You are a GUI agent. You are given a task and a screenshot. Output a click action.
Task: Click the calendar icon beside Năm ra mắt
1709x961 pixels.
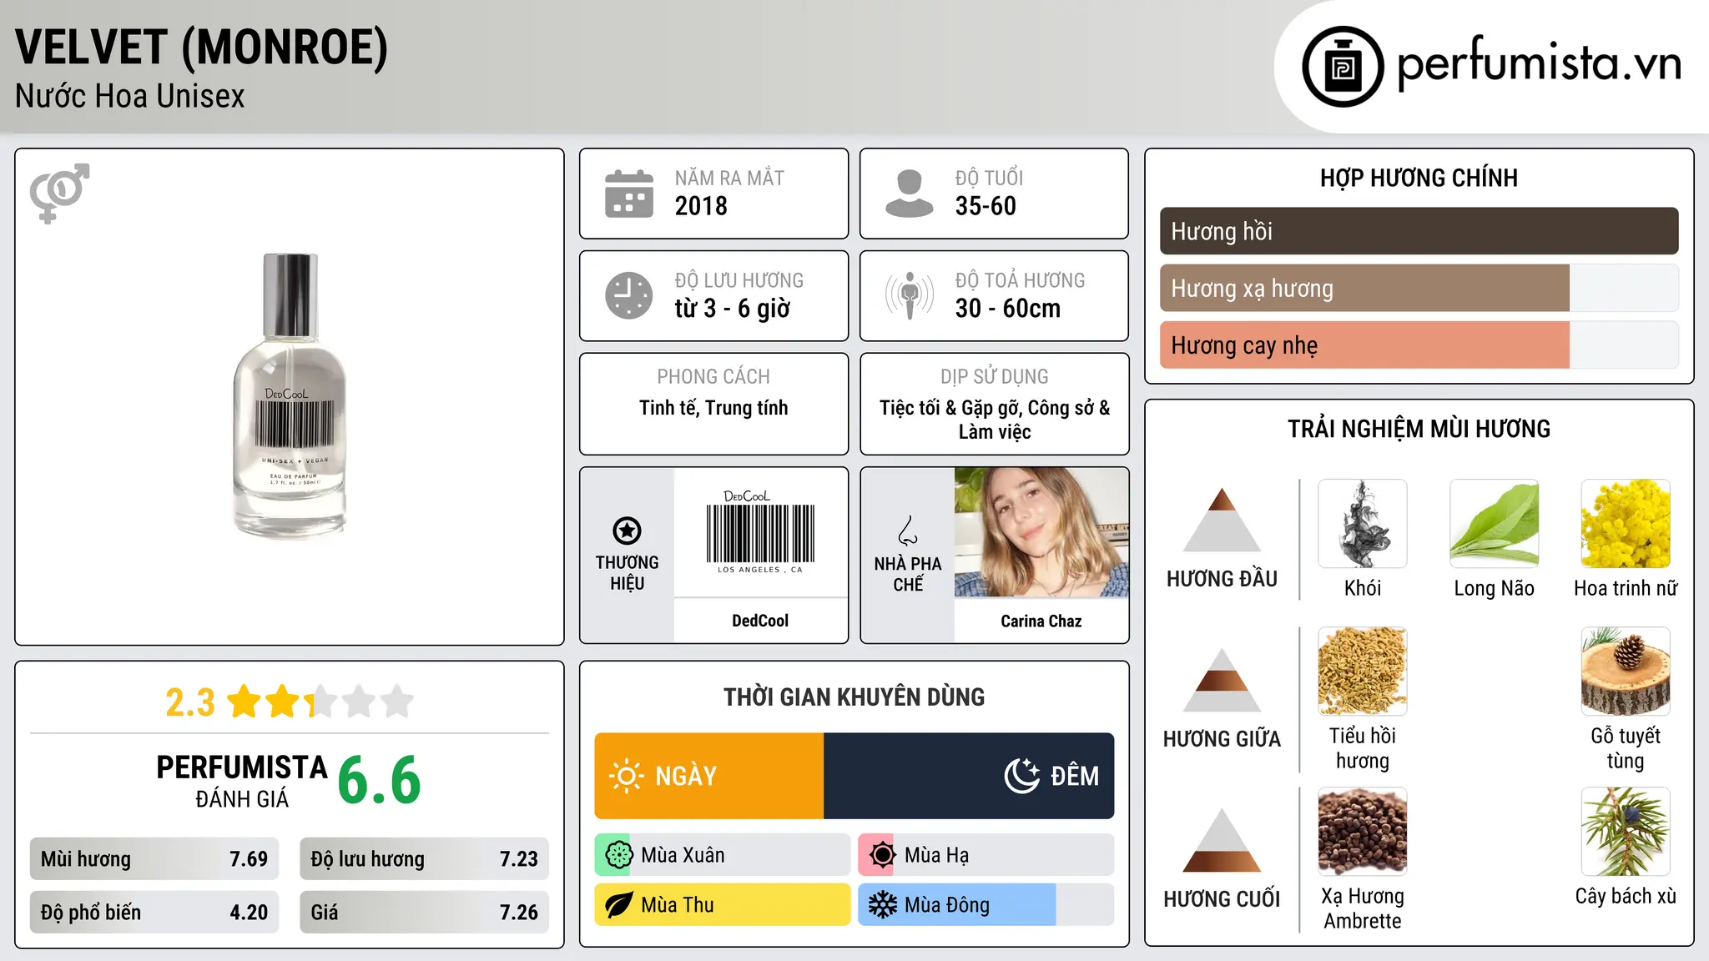coord(629,194)
